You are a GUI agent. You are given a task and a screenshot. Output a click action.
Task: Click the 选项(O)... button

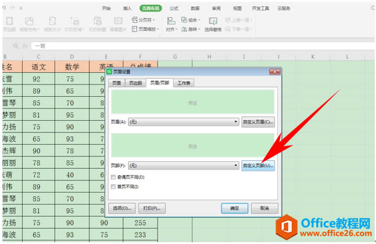coord(122,208)
